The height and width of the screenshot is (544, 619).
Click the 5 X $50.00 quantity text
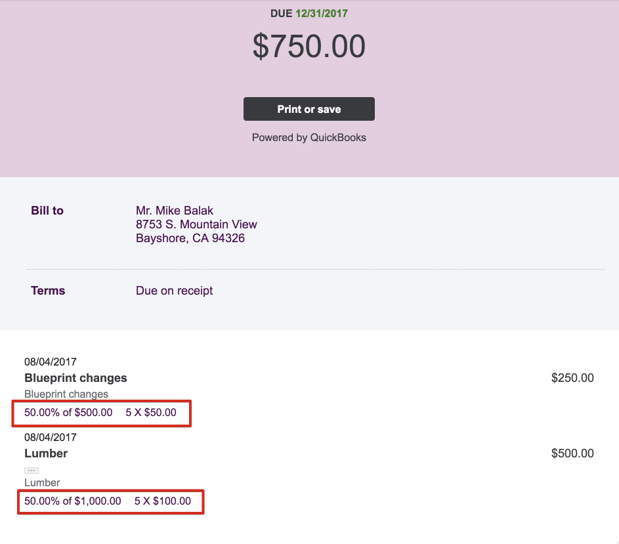pos(151,413)
